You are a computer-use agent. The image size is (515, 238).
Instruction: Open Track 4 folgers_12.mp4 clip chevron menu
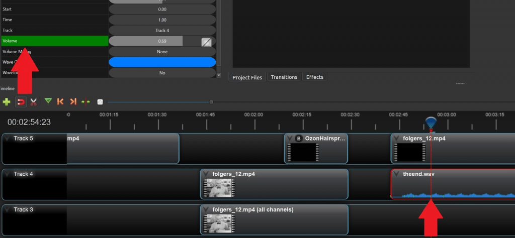(x=206, y=174)
